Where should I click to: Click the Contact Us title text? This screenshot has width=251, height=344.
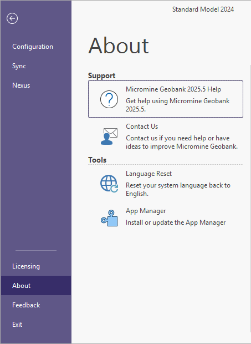pos(142,127)
